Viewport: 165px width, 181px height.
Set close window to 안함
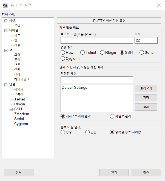point(91,132)
